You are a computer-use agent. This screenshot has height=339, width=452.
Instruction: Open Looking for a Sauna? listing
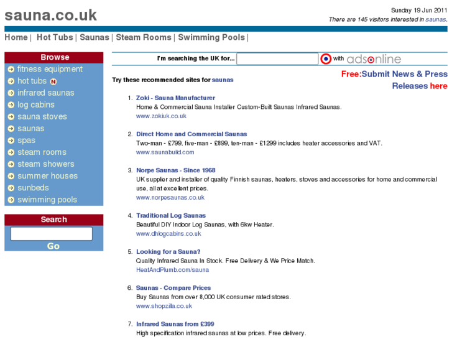click(x=168, y=251)
